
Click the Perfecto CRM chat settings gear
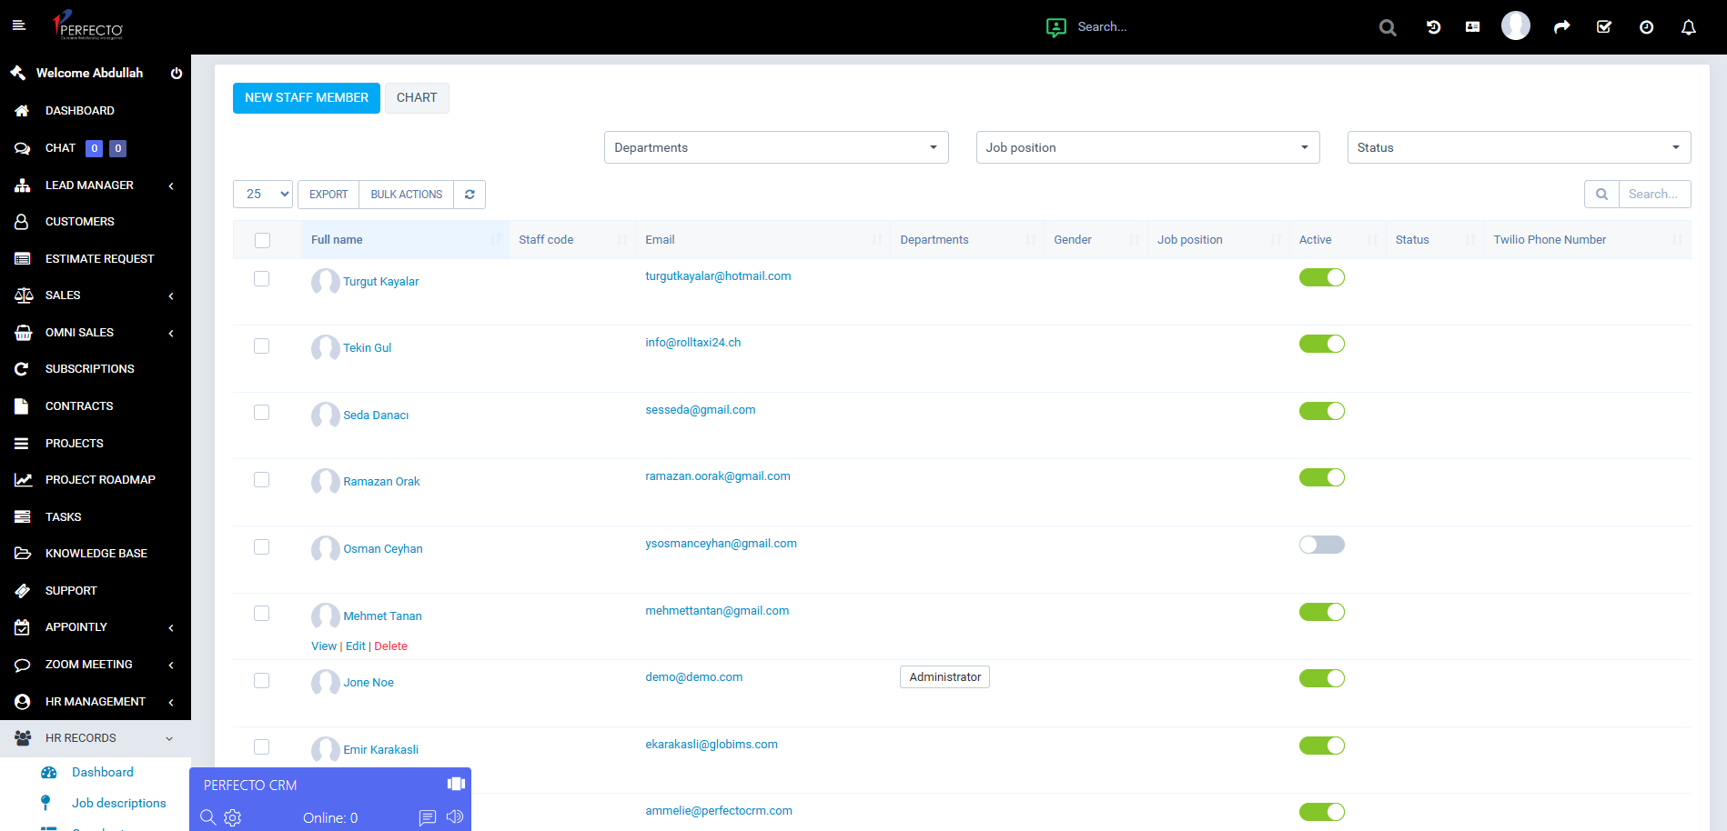tap(233, 817)
